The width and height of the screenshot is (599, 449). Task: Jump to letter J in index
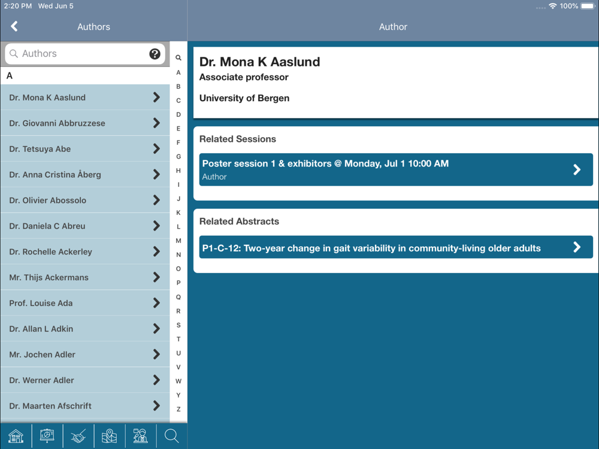179,199
